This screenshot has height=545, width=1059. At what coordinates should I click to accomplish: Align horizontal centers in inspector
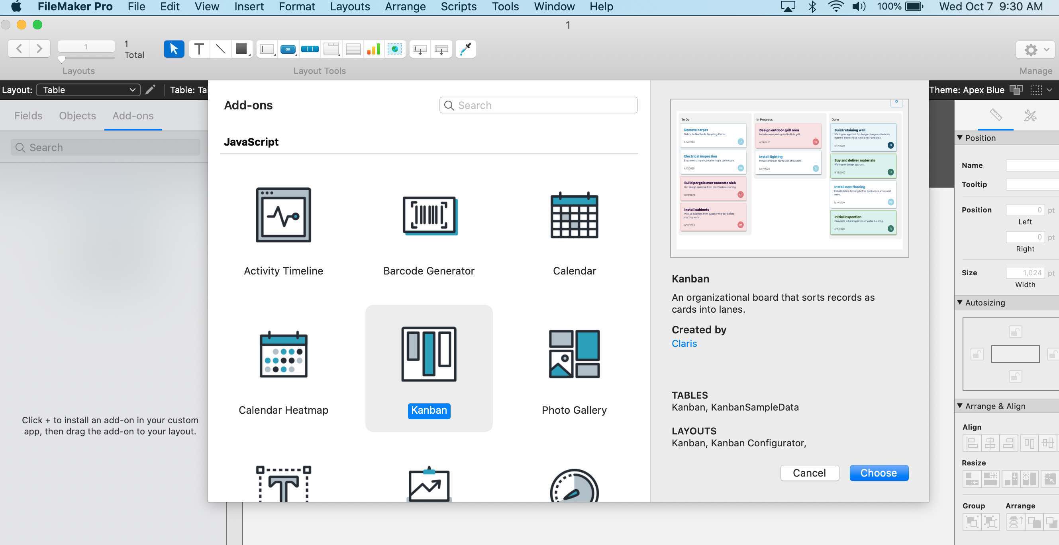point(990,443)
